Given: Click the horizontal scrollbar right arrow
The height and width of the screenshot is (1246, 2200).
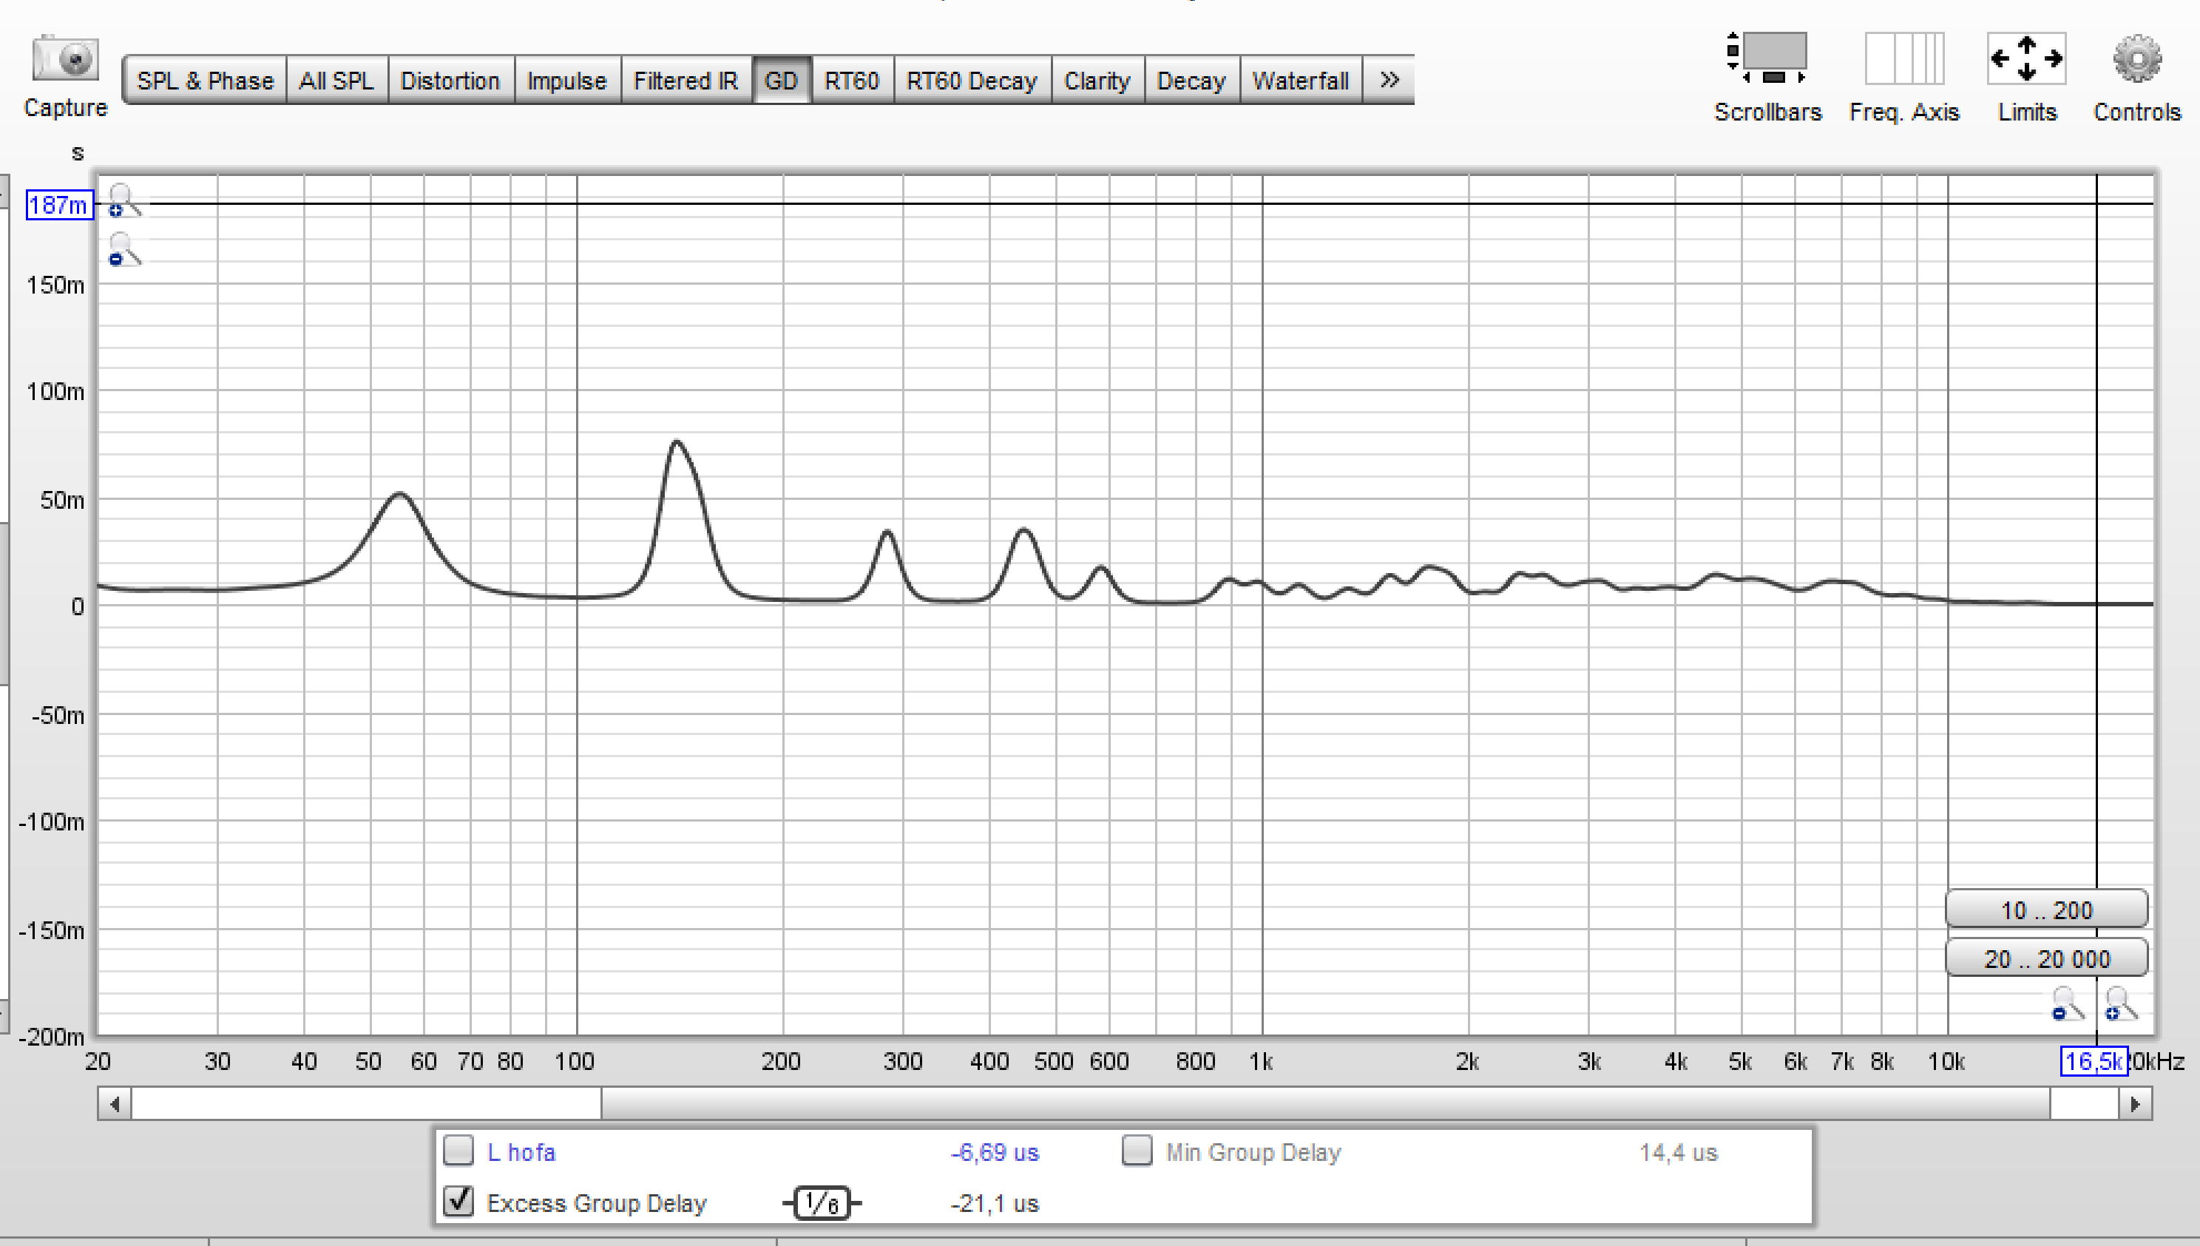Looking at the screenshot, I should point(2135,1104).
